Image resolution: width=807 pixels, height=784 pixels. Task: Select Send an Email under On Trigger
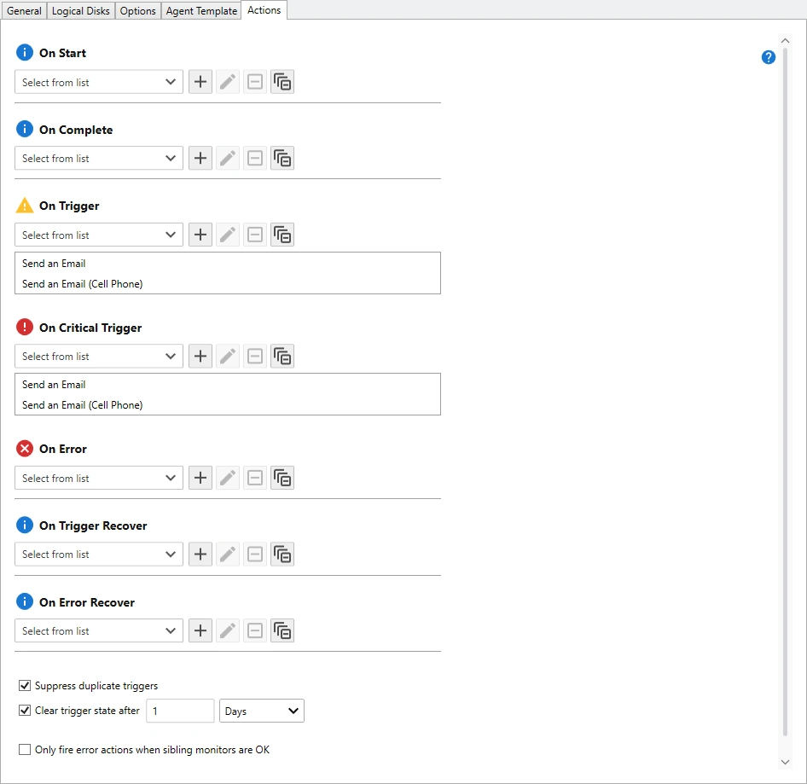coord(54,264)
